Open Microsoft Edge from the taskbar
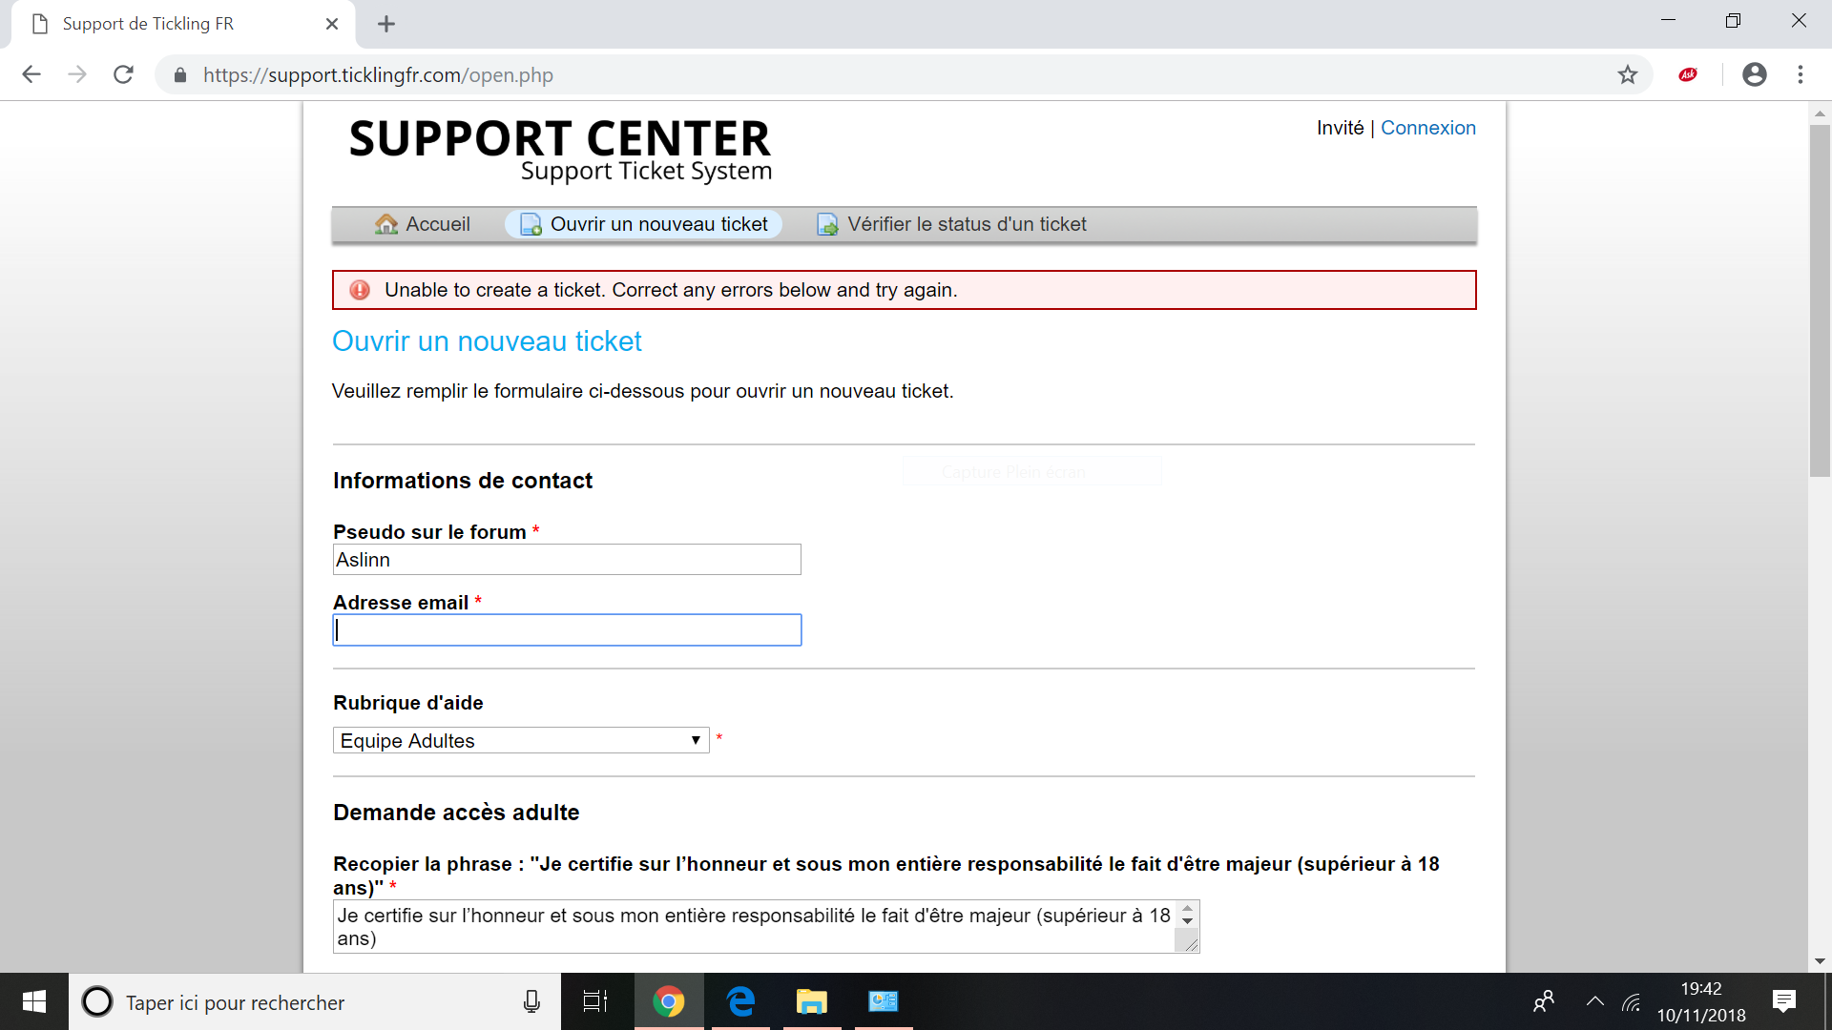Viewport: 1832px width, 1030px height. tap(741, 1001)
